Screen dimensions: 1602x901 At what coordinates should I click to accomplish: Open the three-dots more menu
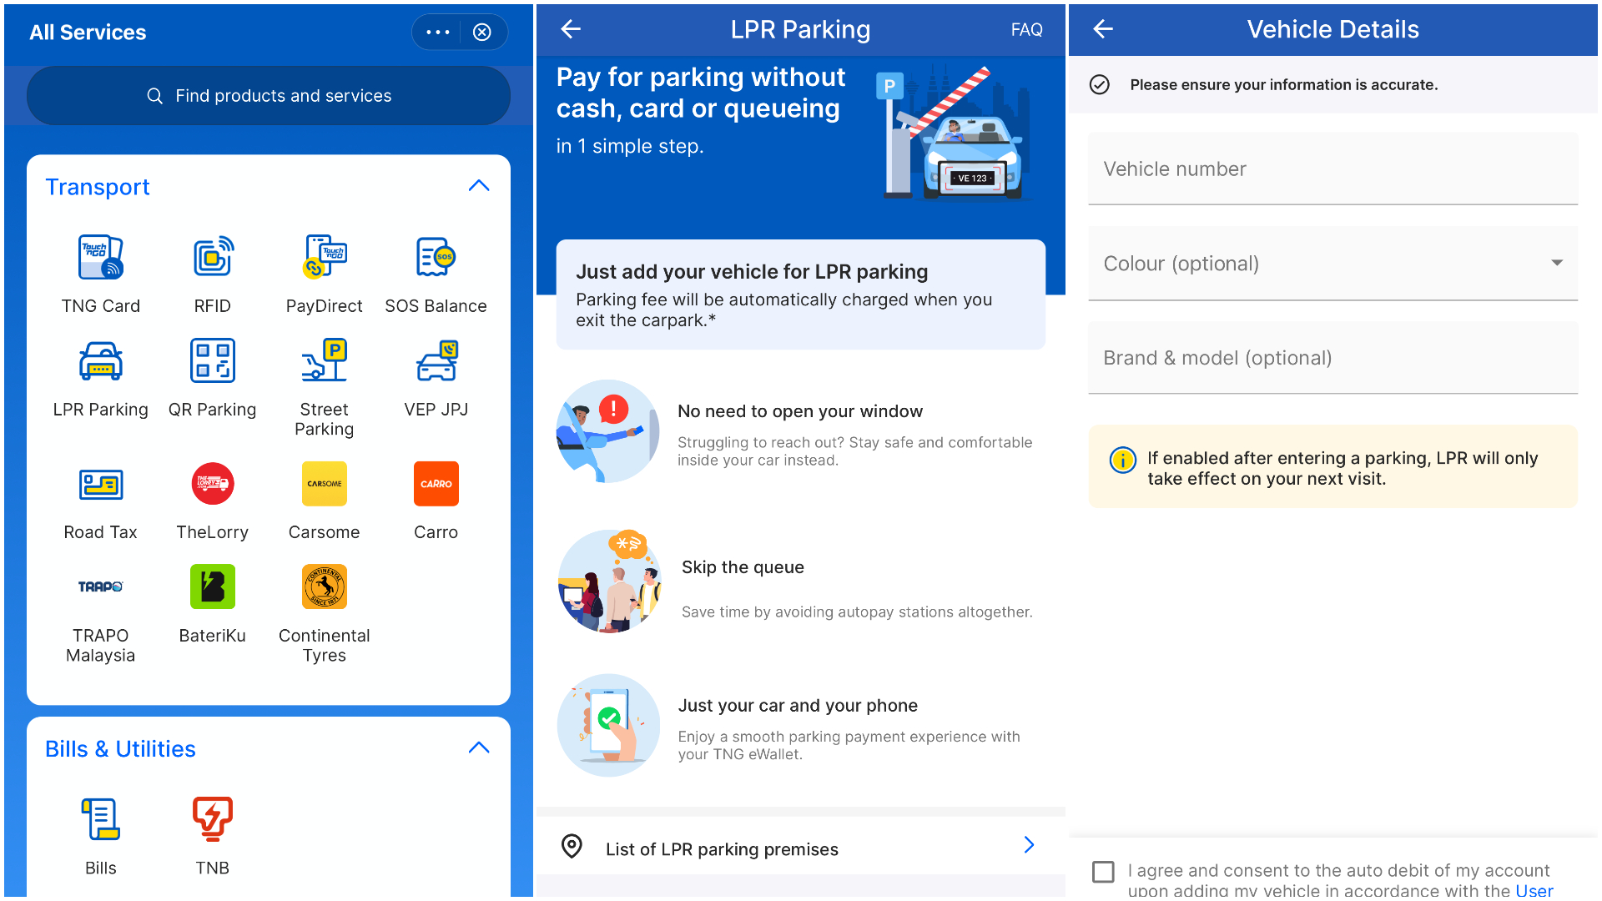[438, 33]
